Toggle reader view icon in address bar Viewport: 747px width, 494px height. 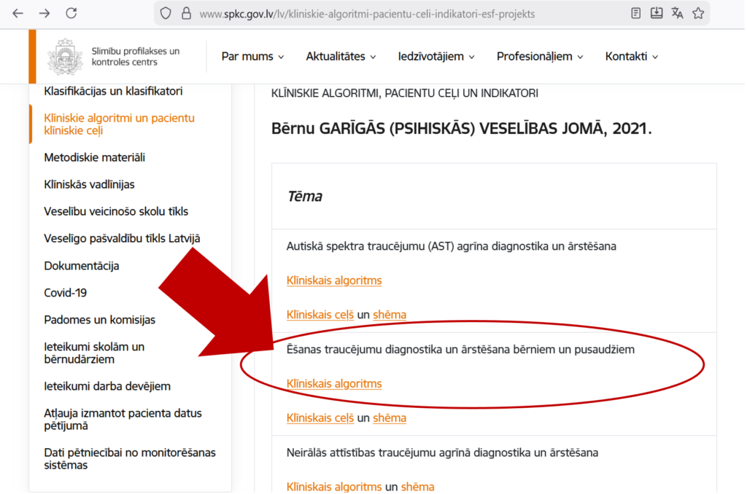click(636, 13)
